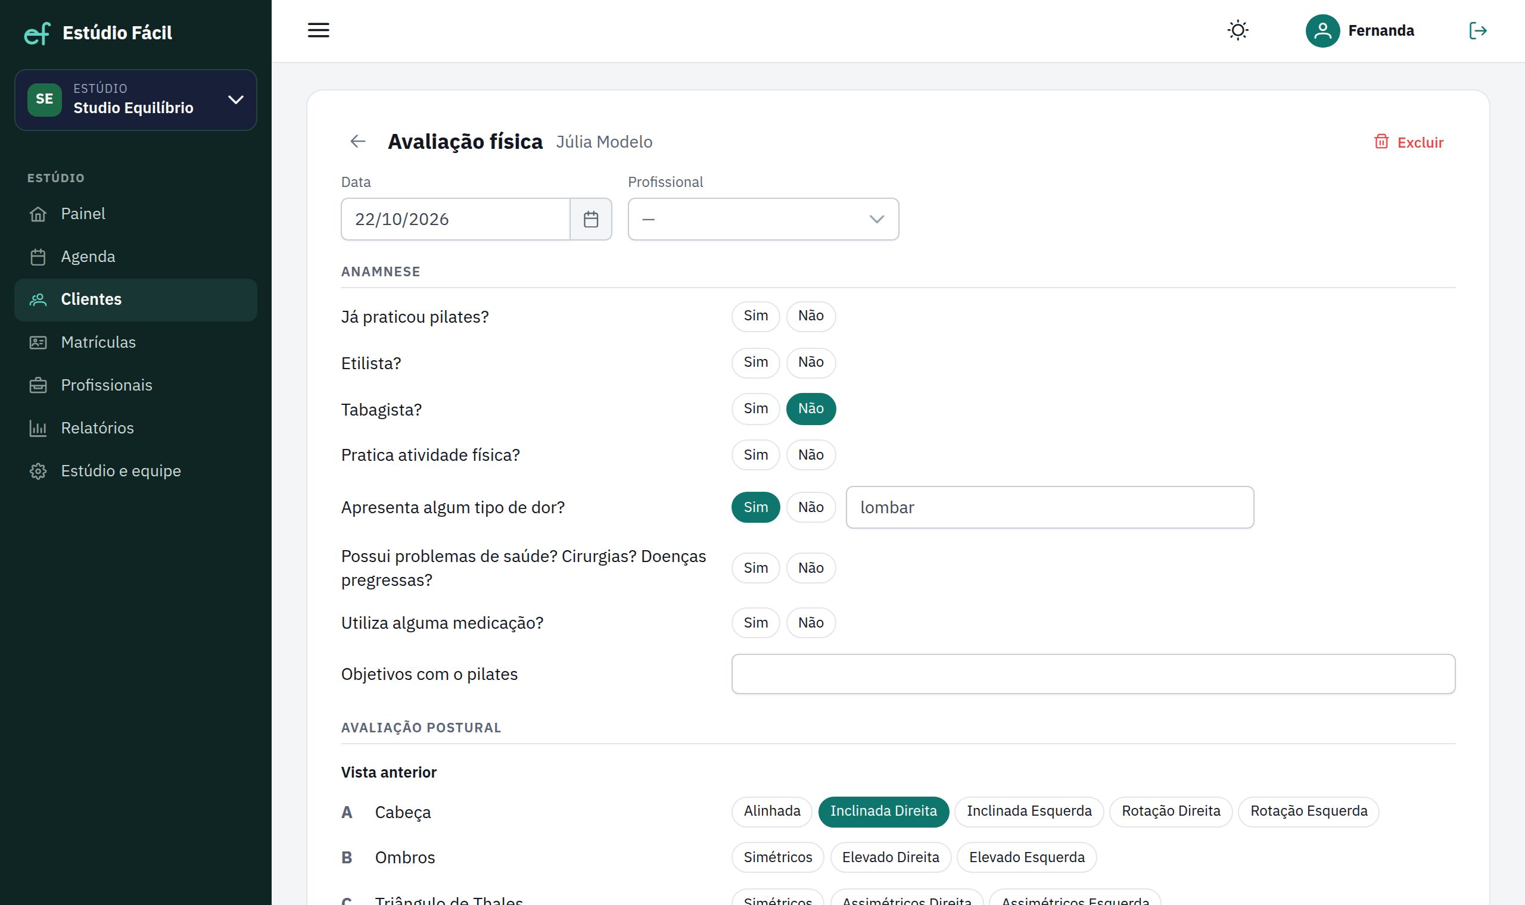
Task: Click the pain description field with lombar
Action: tap(1049, 507)
